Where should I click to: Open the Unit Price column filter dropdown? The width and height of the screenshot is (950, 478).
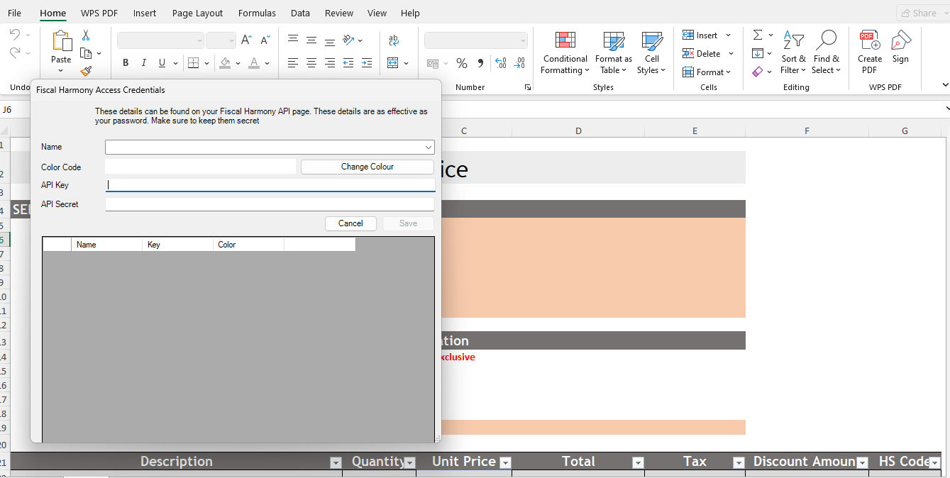click(505, 463)
